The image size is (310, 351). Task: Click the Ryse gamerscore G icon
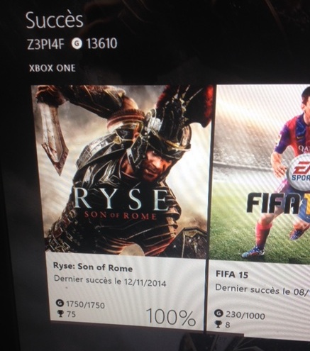coord(60,303)
